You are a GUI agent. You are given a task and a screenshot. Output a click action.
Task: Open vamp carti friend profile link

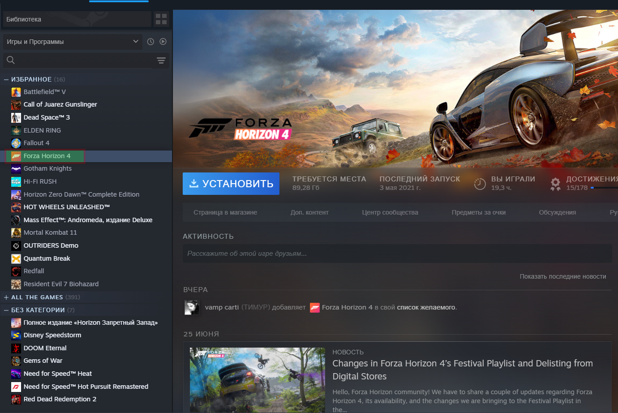pos(222,307)
